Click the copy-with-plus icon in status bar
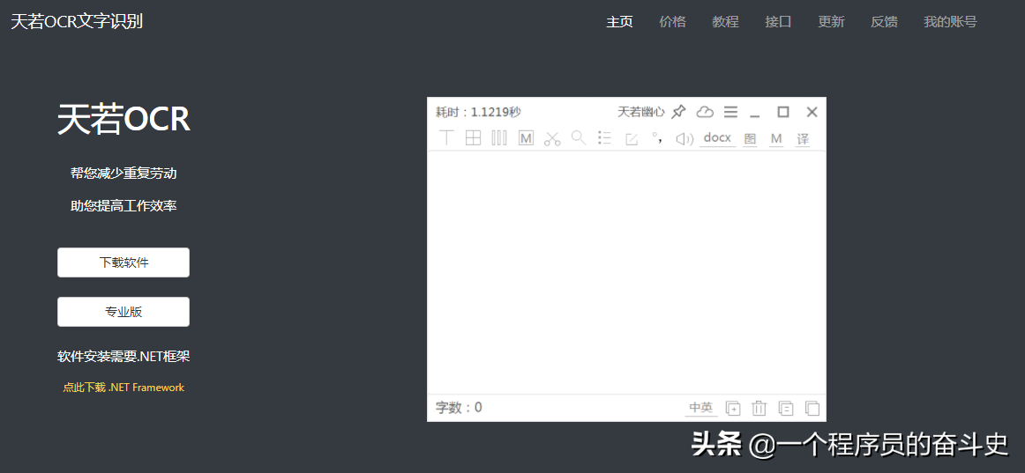1025x473 pixels. point(733,409)
